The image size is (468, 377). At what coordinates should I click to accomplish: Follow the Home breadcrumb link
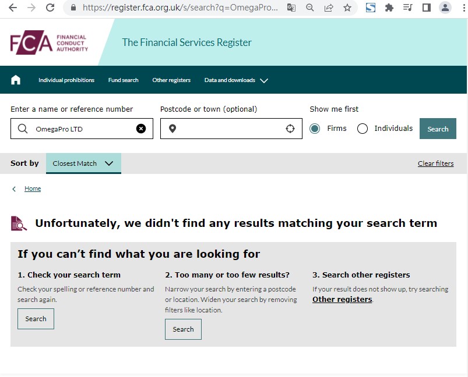click(33, 188)
